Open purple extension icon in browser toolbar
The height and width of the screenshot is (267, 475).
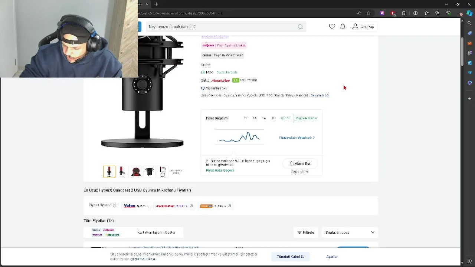[x=382, y=13]
